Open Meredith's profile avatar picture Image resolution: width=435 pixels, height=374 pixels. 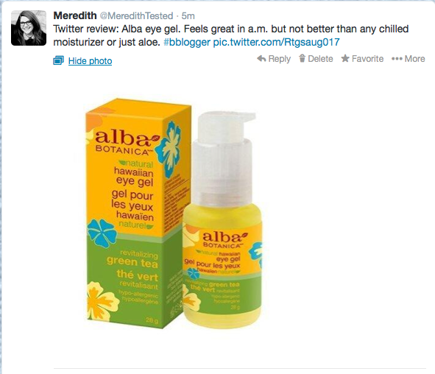click(29, 28)
